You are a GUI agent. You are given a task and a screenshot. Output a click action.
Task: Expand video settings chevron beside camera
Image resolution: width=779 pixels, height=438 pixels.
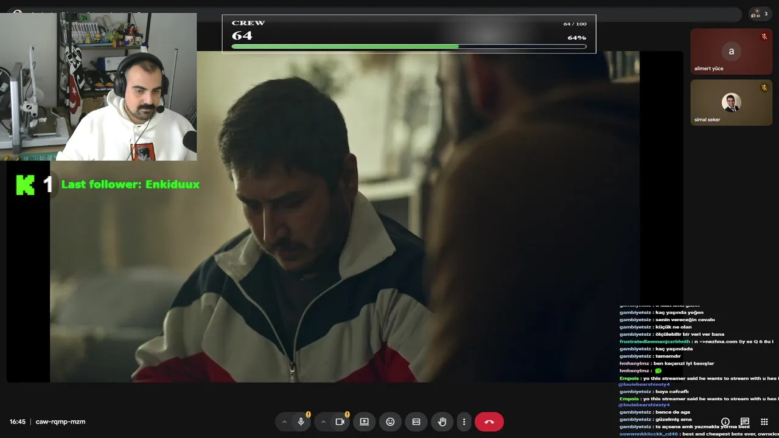(x=323, y=422)
